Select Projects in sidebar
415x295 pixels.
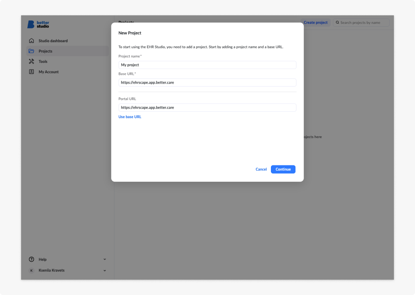(68, 51)
